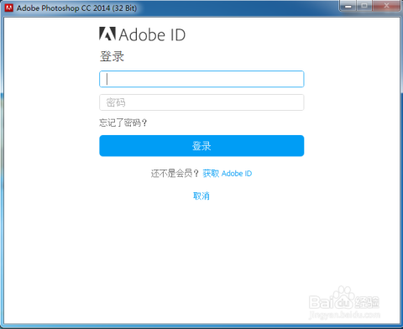This screenshot has height=329, width=403.
Task: Click the jingyan.baidu.com watermark text
Action: point(345,315)
